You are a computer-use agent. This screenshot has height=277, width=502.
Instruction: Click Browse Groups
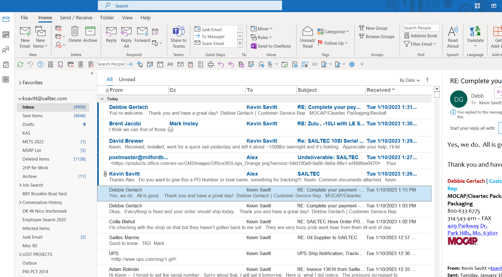coord(376,37)
